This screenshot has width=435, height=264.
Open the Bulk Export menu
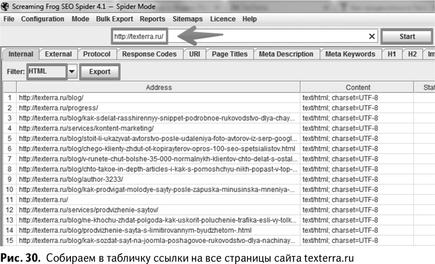[x=114, y=19]
